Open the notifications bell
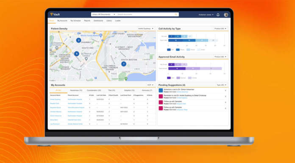 pyautogui.click(x=218, y=15)
